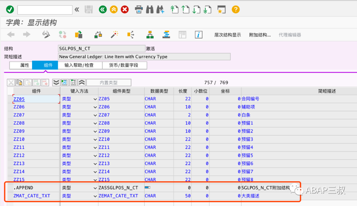
Task: Click the red Cancel icon
Action: pos(125,10)
